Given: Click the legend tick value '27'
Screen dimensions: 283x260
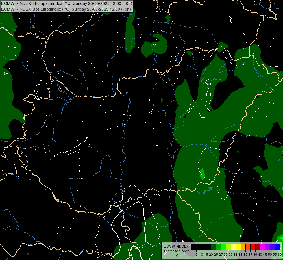Looking at the screenshot, I should (221, 255).
